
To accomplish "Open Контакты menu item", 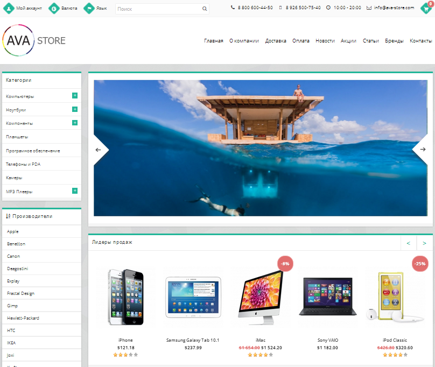I will point(421,41).
